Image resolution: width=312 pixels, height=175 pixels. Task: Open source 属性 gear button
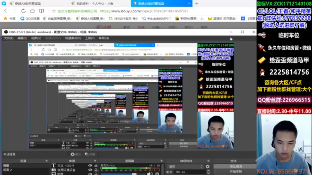point(76,154)
